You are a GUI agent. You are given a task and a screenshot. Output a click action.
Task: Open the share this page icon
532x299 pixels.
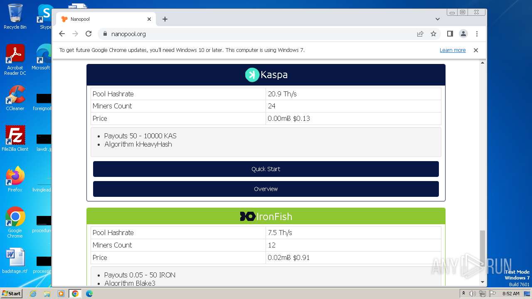coord(420,34)
